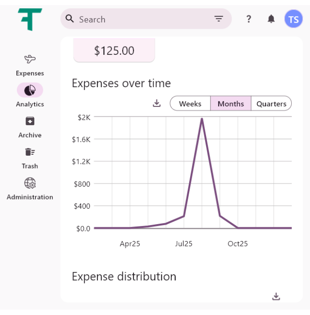Open Expenses via airplane icon
This screenshot has height=315, width=310.
click(x=30, y=59)
